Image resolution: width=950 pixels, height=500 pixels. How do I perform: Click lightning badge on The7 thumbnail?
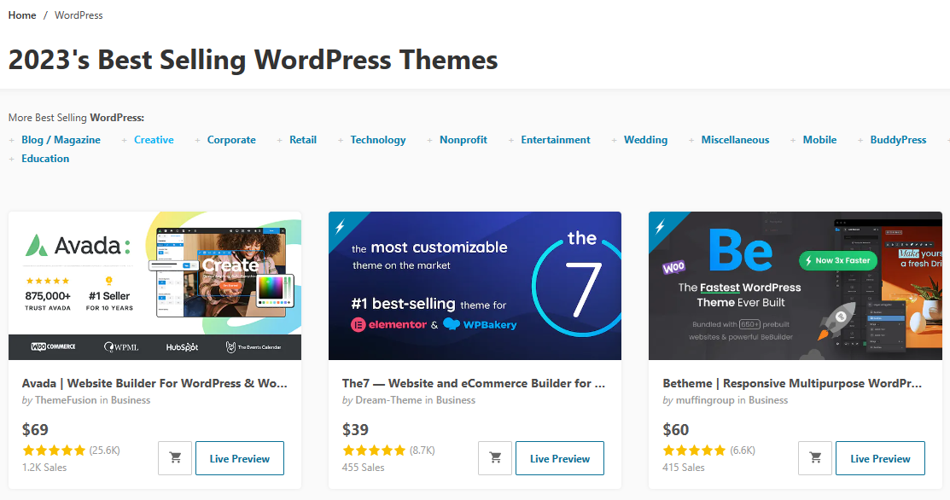(340, 226)
